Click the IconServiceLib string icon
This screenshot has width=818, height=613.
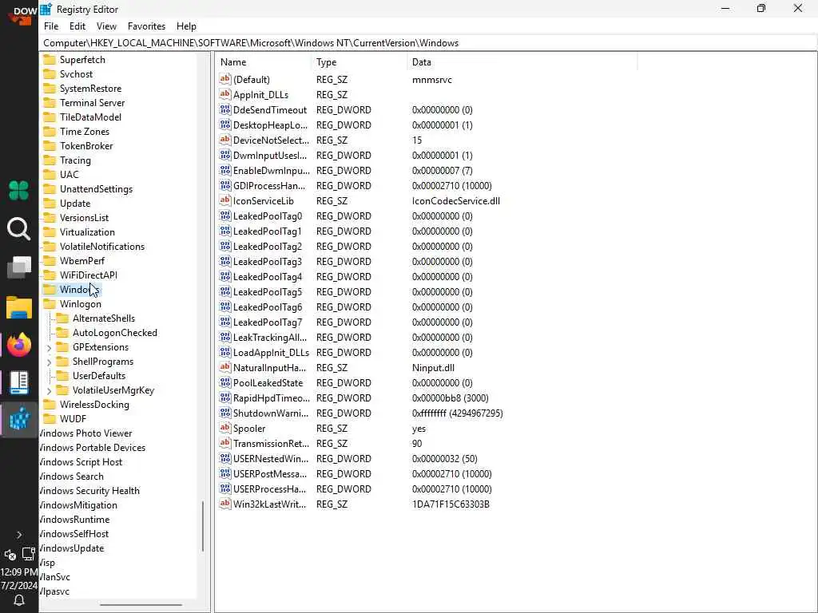click(224, 200)
